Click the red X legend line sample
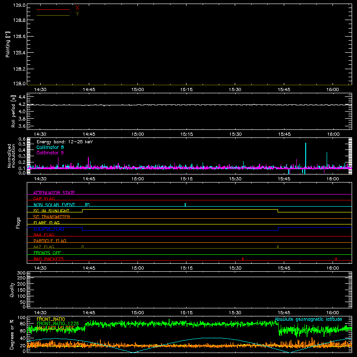The height and width of the screenshot is (357, 357). click(53, 9)
